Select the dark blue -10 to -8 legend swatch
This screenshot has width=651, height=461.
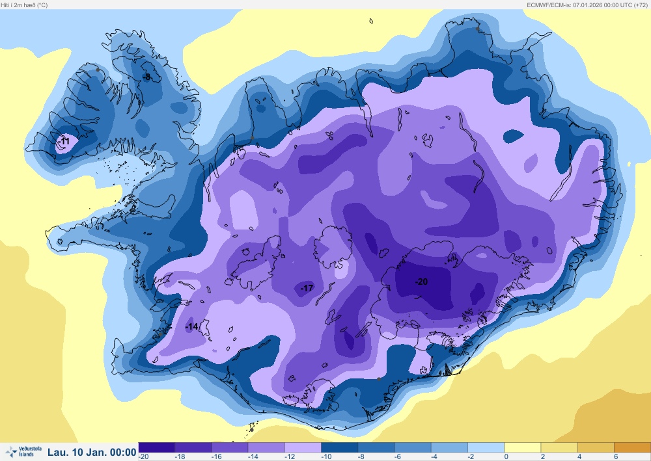click(x=340, y=447)
